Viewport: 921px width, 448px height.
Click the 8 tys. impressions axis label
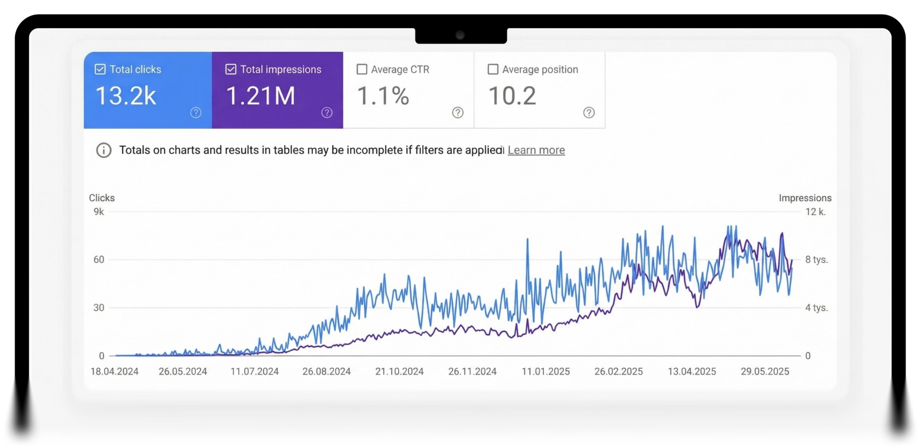[816, 260]
